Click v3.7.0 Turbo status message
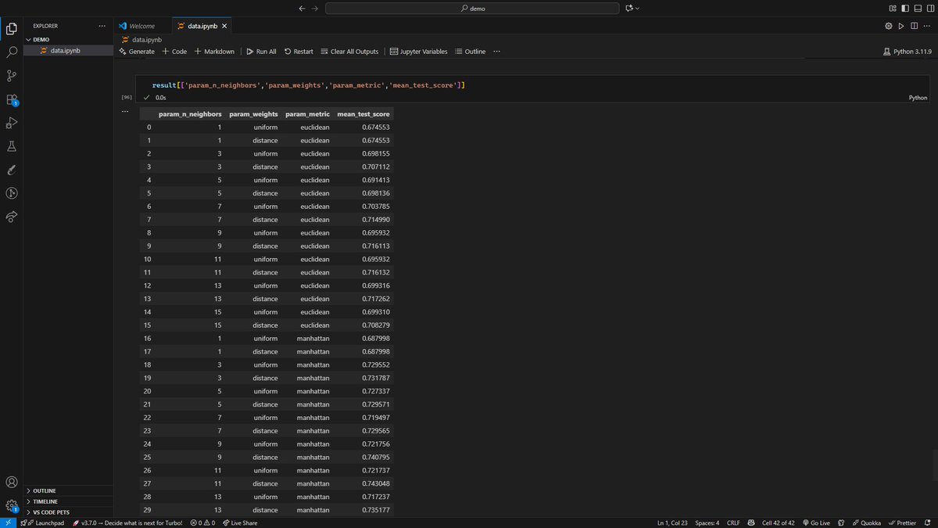 click(127, 523)
